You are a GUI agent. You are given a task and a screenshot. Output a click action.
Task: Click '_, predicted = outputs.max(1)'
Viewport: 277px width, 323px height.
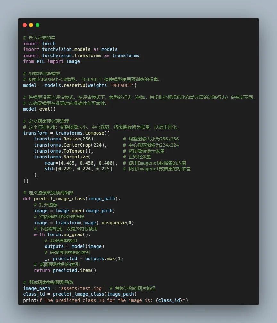[x=84, y=259]
